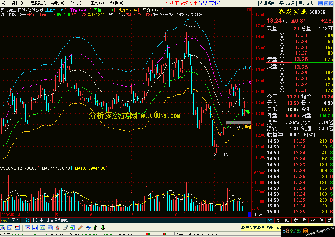The height and width of the screenshot is (237, 335).
Task: Switch to the 势 trend tab
Action: coord(304,220)
